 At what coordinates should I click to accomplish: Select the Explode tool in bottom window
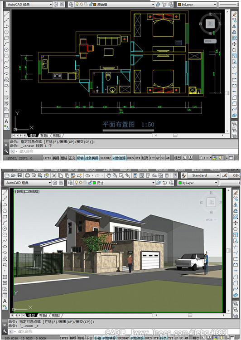[x=236, y=295]
